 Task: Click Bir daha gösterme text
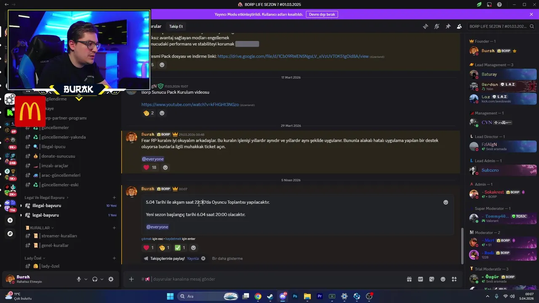point(227,258)
